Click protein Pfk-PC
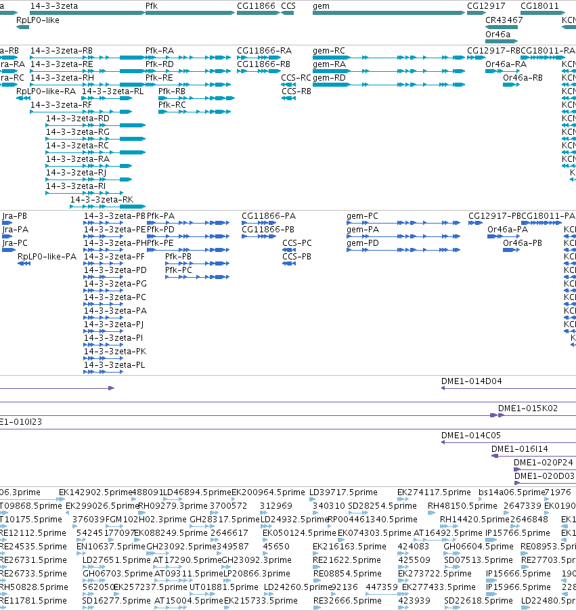Screen dimensions: 576x611 [x=179, y=270]
